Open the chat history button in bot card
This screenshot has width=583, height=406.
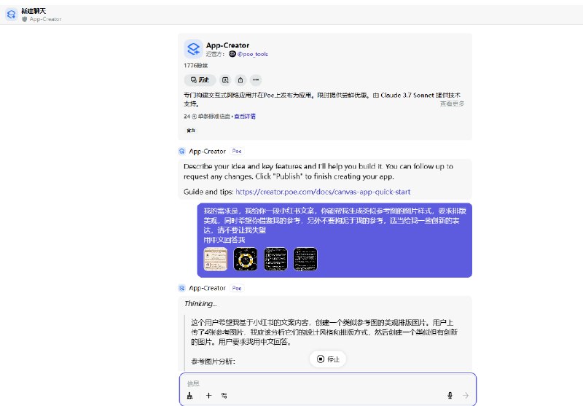point(200,80)
